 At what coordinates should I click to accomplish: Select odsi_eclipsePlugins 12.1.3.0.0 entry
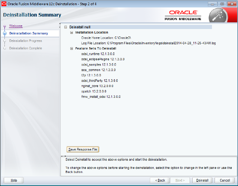tap(103, 59)
